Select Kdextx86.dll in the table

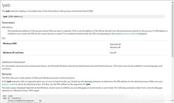[x=115, y=44]
